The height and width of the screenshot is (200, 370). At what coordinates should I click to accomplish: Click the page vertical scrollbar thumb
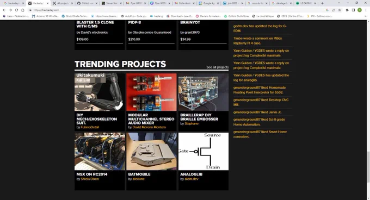[x=368, y=167]
